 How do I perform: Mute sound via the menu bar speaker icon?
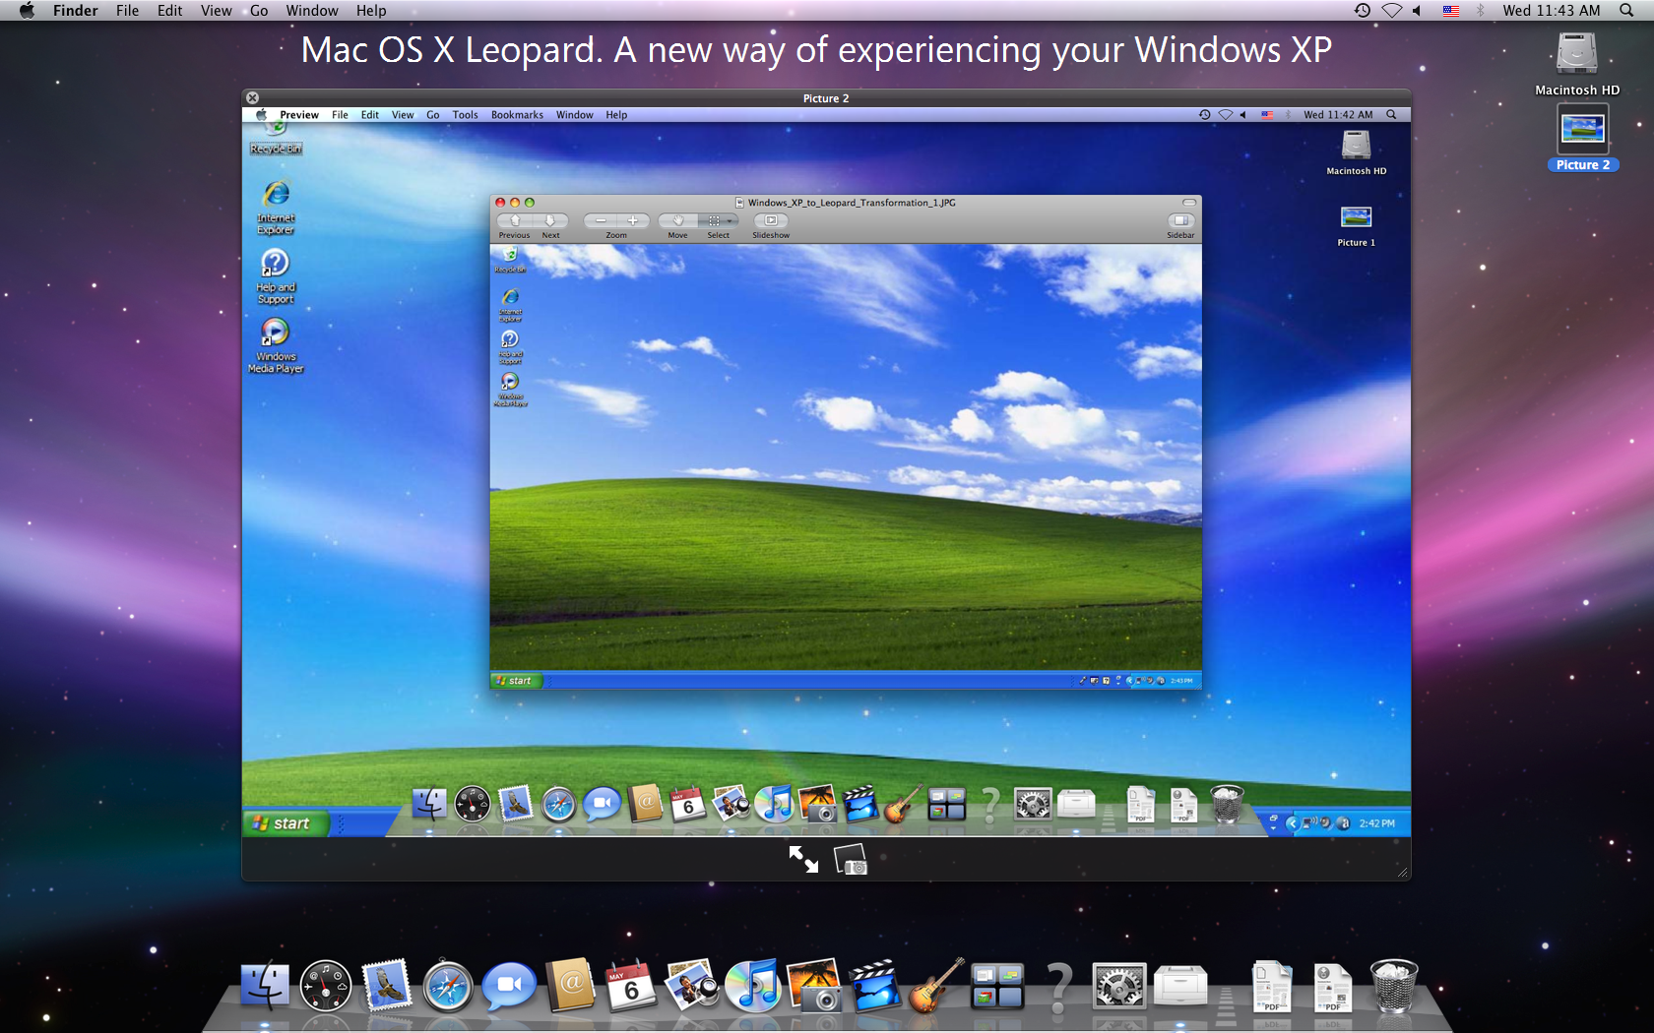point(1416,11)
